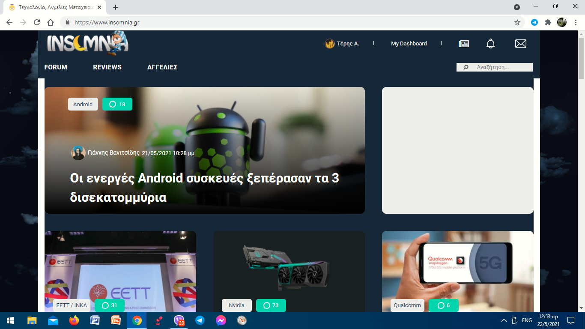This screenshot has width=585, height=329.
Task: Open the 6 comments badge
Action: point(444,305)
